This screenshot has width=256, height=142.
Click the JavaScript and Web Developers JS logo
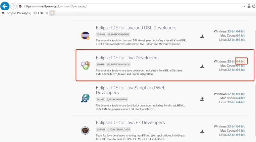85,98
